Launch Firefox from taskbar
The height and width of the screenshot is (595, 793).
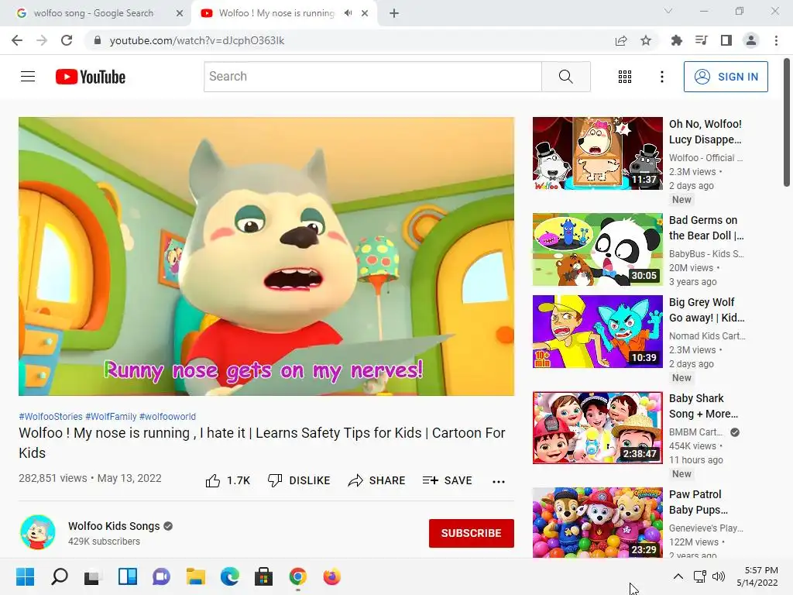331,576
